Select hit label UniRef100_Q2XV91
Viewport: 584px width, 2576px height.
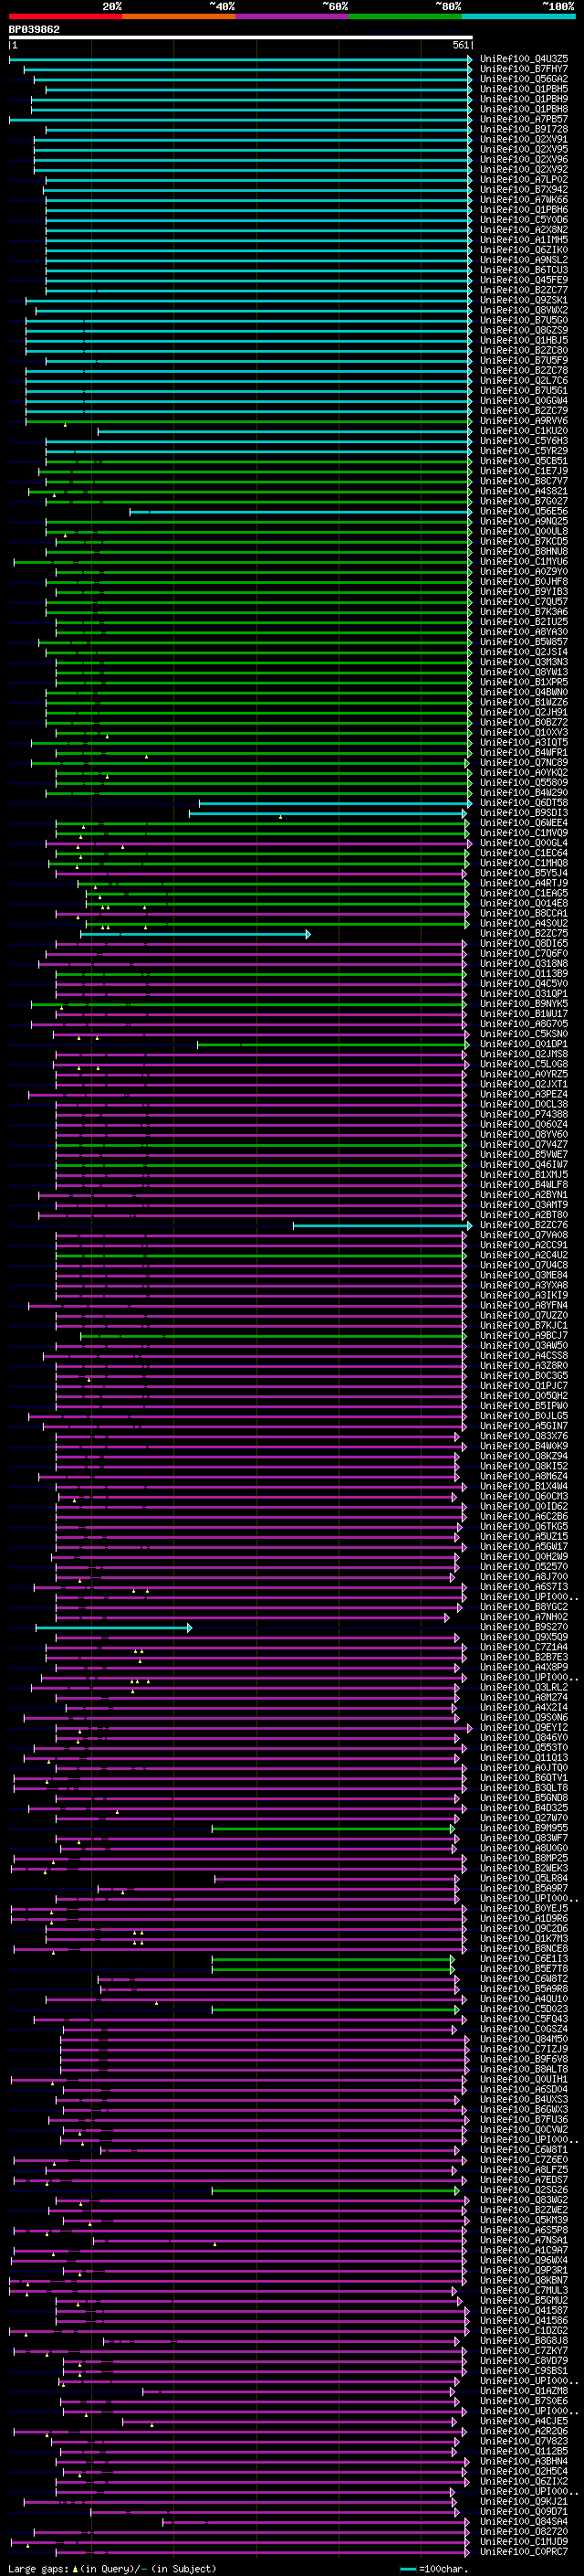524,139
